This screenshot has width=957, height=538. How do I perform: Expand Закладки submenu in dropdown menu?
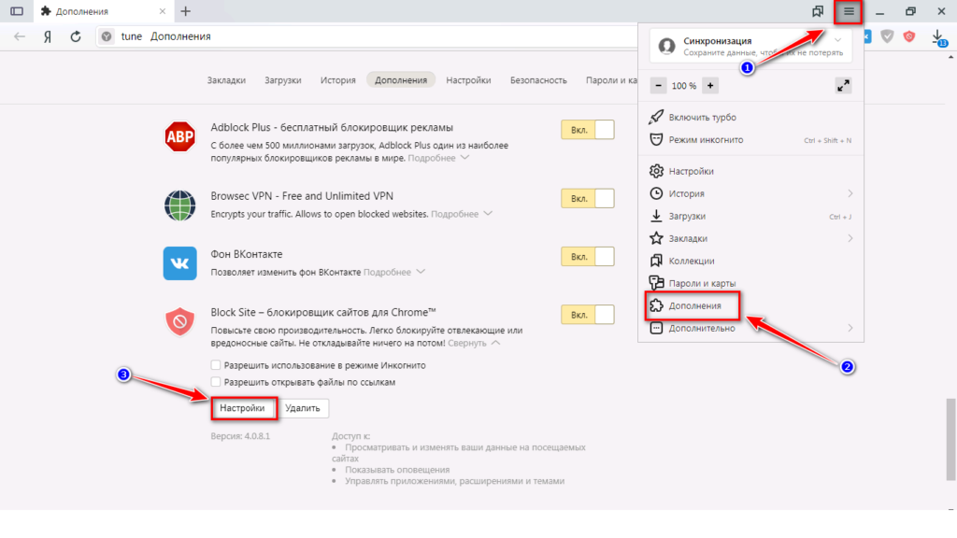point(750,238)
